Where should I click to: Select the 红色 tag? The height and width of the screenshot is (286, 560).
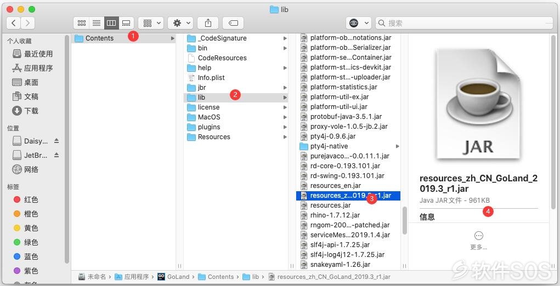pyautogui.click(x=26, y=199)
